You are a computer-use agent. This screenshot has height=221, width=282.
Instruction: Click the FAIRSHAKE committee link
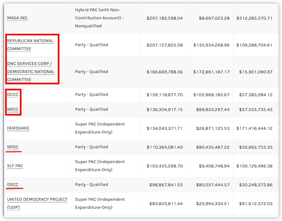pyautogui.click(x=18, y=128)
